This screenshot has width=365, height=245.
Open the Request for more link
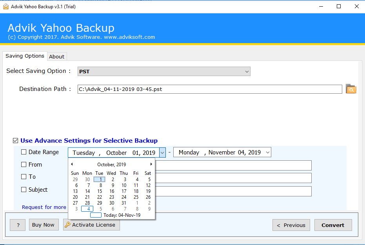pos(44,207)
